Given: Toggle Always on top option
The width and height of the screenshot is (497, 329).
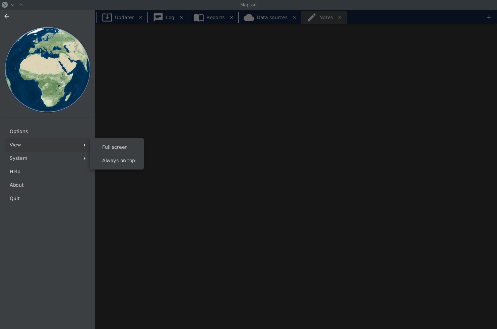Looking at the screenshot, I should 117,160.
